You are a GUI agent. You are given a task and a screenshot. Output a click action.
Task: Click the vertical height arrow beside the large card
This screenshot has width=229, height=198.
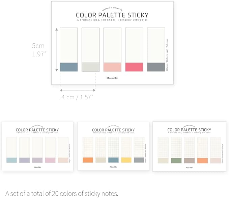(x=56, y=50)
